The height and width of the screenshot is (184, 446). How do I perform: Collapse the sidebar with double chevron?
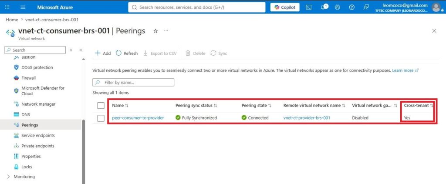pos(81,50)
